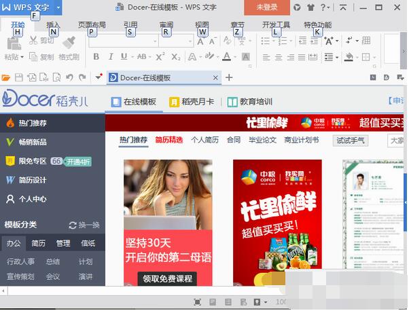Screen dimensions: 409x313
Task: Switch to the 视图 ribbon tab
Action: tap(202, 25)
